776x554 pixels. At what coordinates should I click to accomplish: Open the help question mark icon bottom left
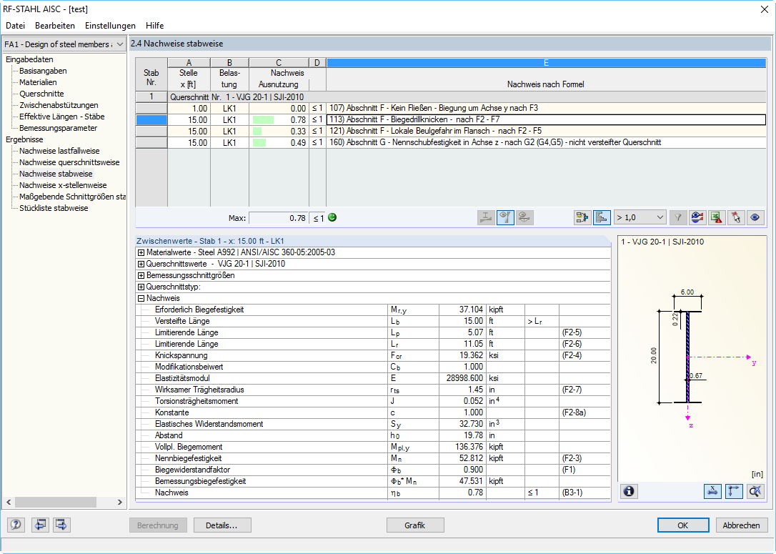coord(15,525)
